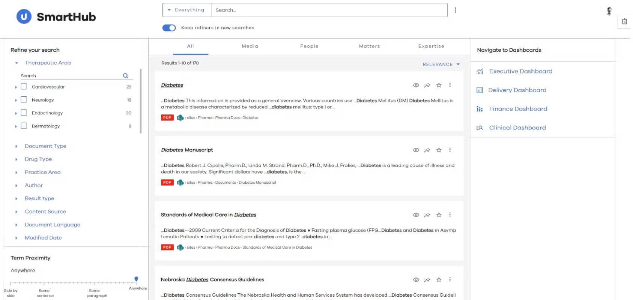The image size is (633, 300).
Task: Switch to the People tab
Action: coord(309,46)
